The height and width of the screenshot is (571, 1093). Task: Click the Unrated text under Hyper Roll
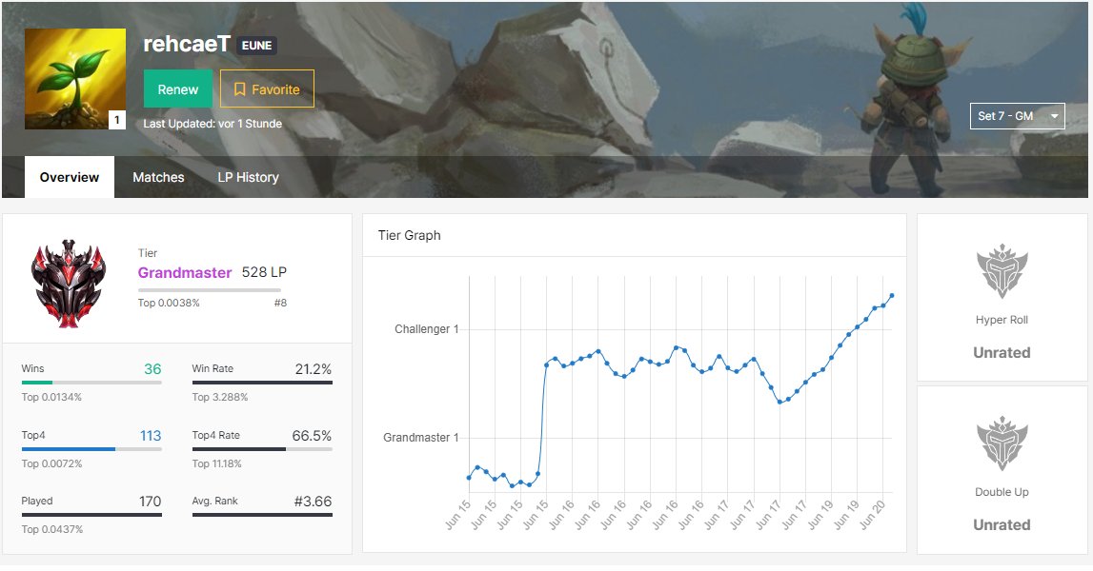pyautogui.click(x=1002, y=352)
